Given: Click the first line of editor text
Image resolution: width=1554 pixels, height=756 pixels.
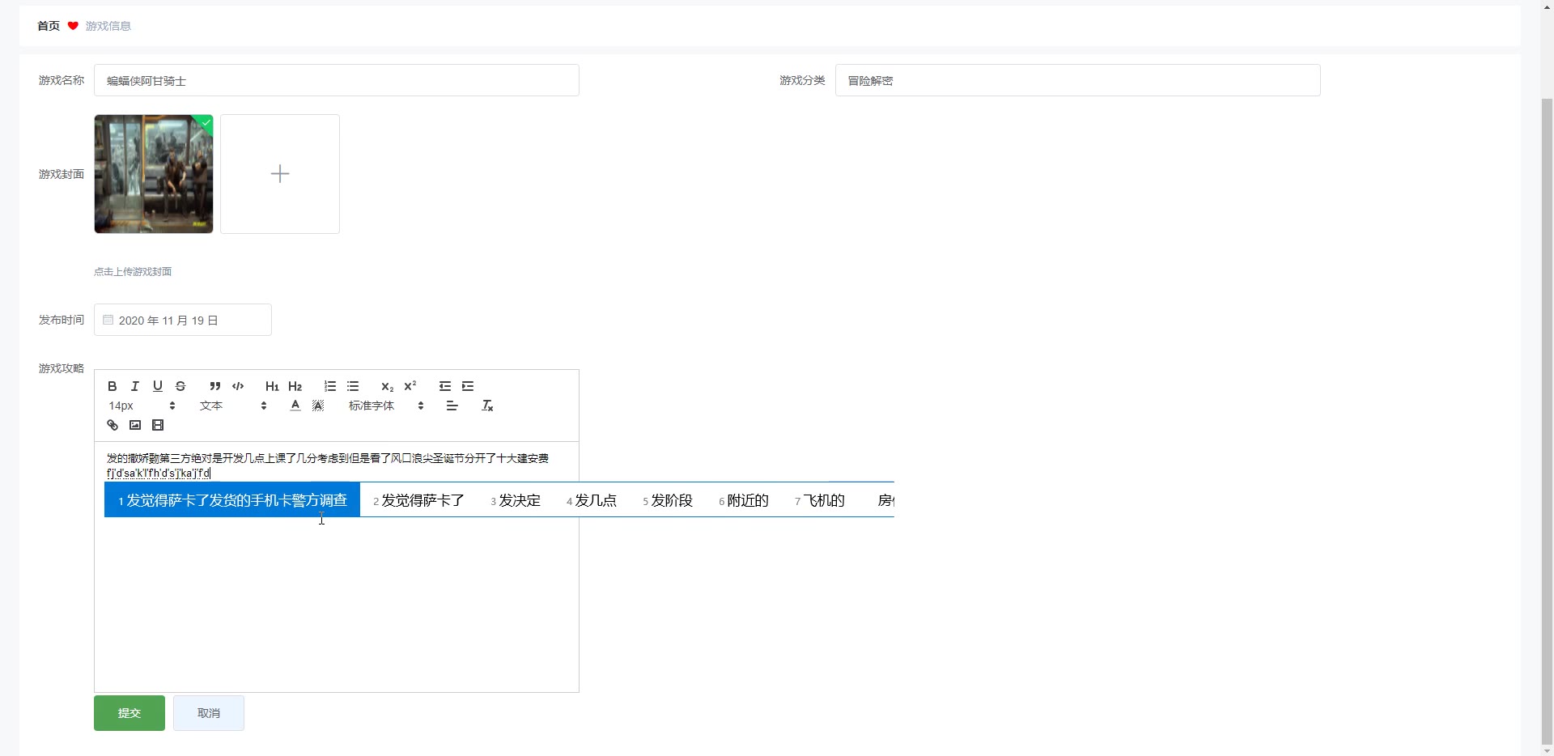Looking at the screenshot, I should click(328, 458).
